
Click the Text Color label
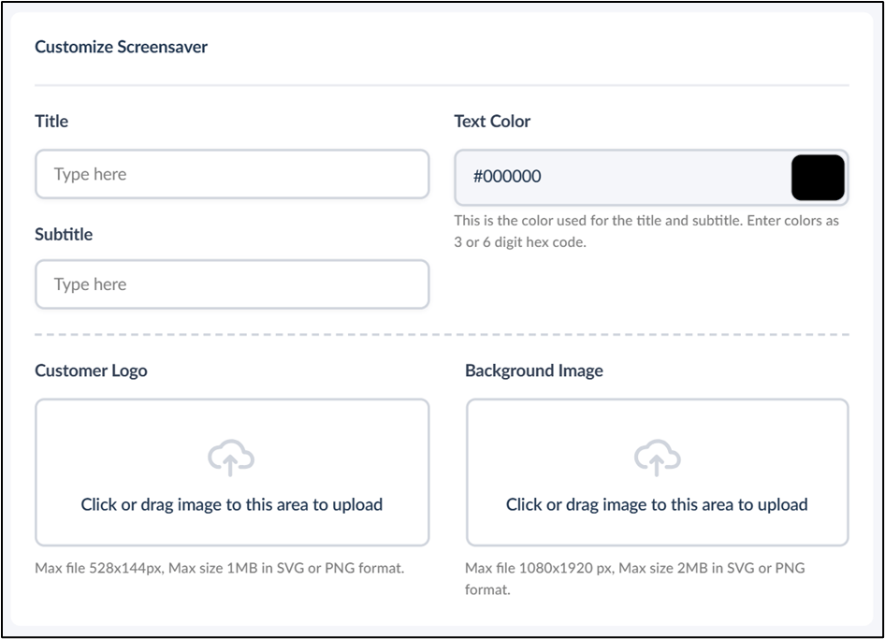pos(492,122)
